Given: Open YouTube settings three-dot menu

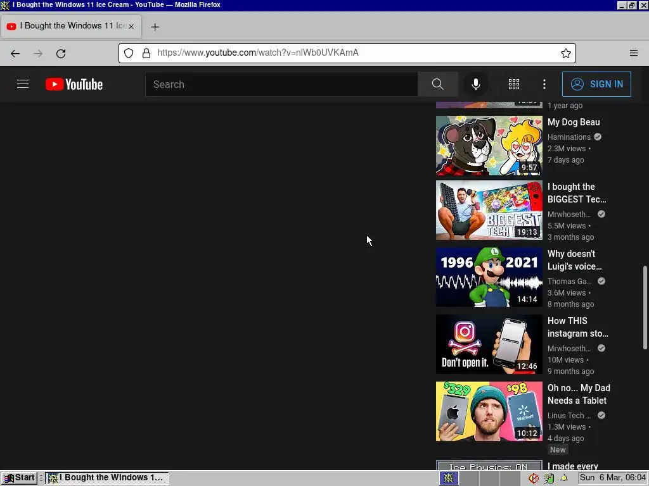Looking at the screenshot, I should 544,84.
